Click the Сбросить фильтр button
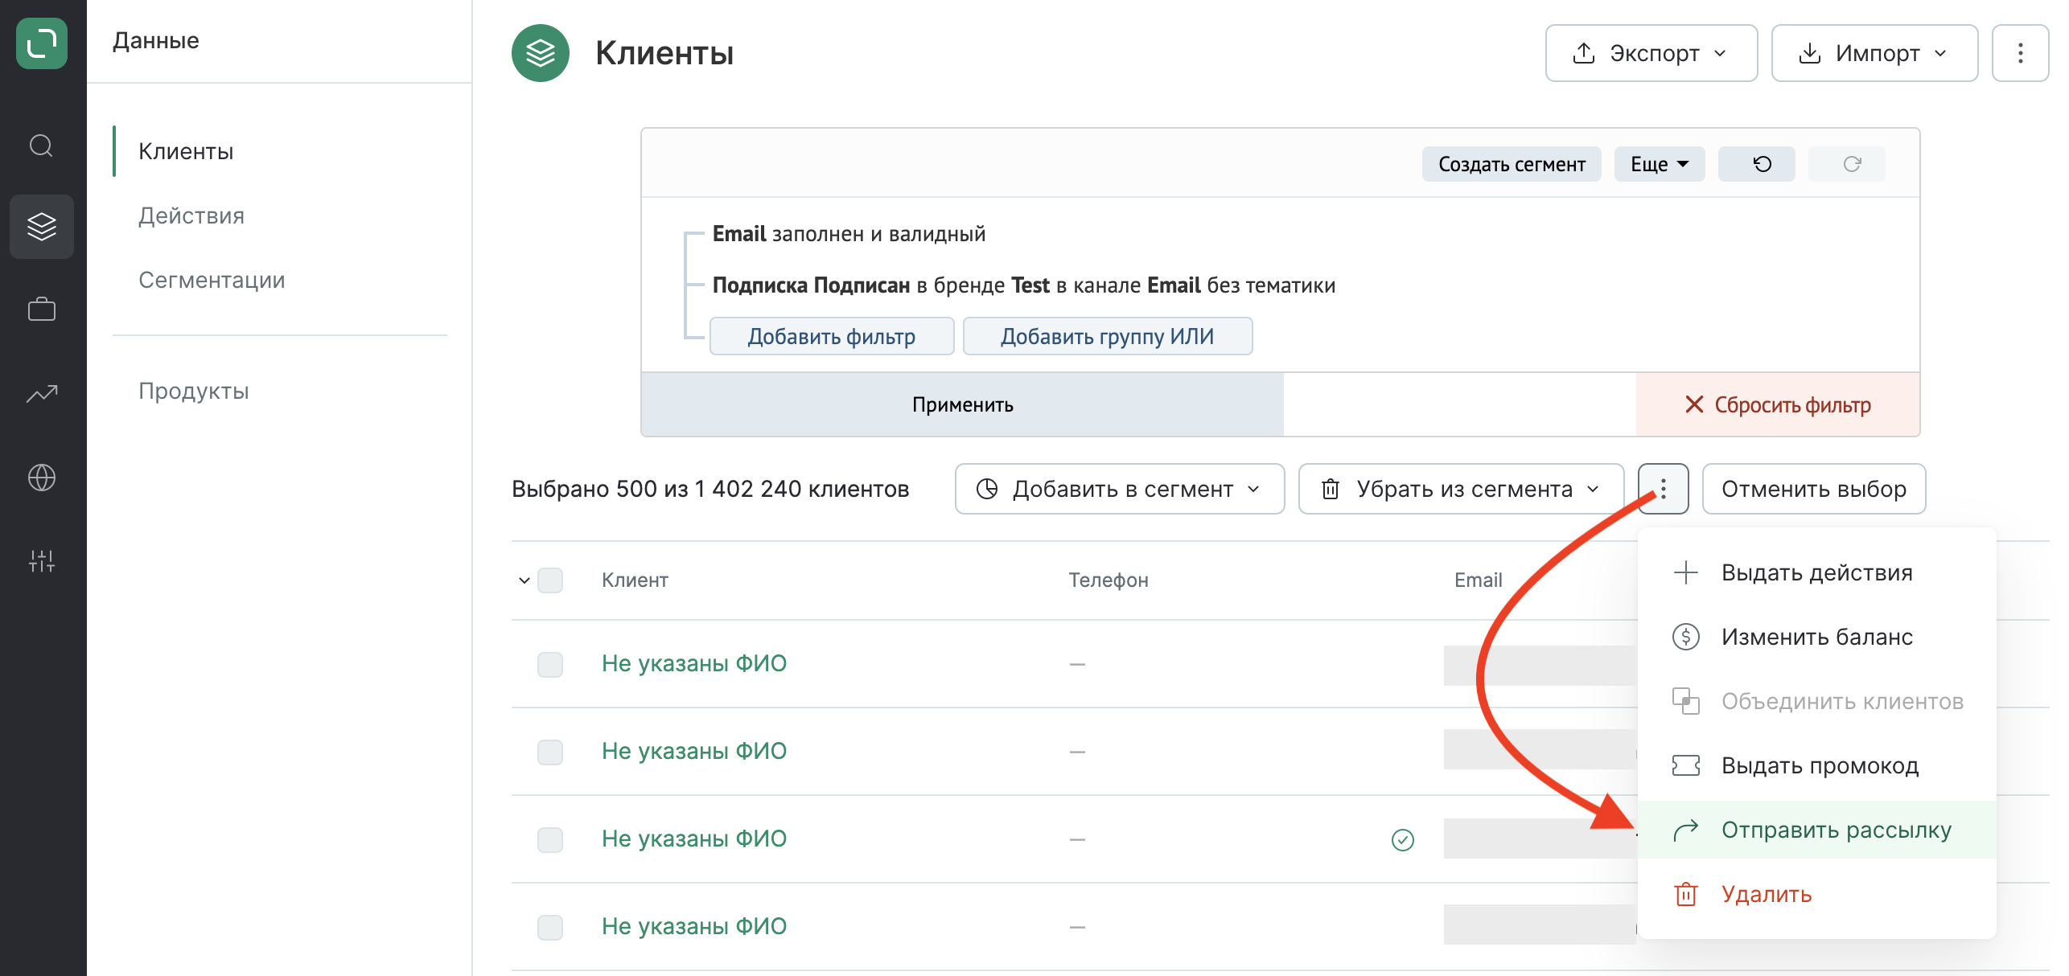This screenshot has height=976, width=2069. tap(1778, 404)
